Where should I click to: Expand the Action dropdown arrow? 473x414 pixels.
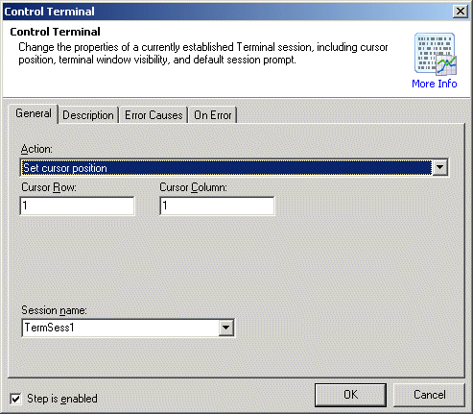pos(440,167)
